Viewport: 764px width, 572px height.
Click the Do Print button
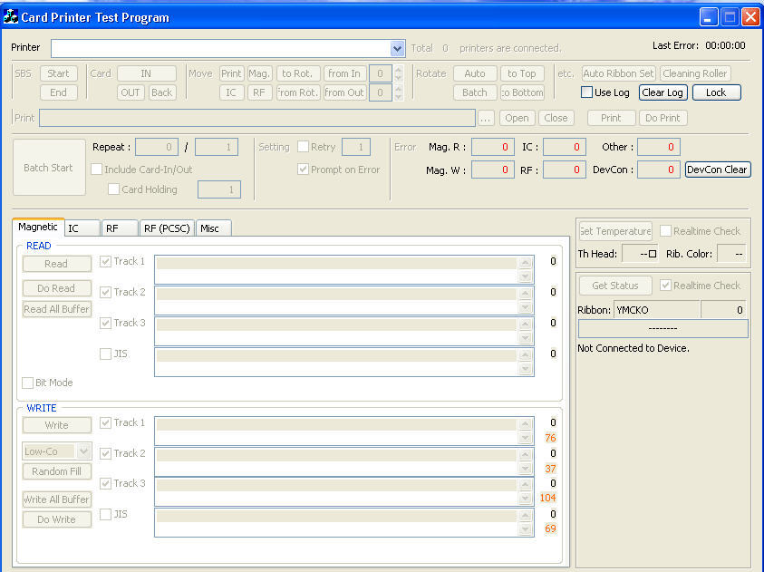[662, 118]
